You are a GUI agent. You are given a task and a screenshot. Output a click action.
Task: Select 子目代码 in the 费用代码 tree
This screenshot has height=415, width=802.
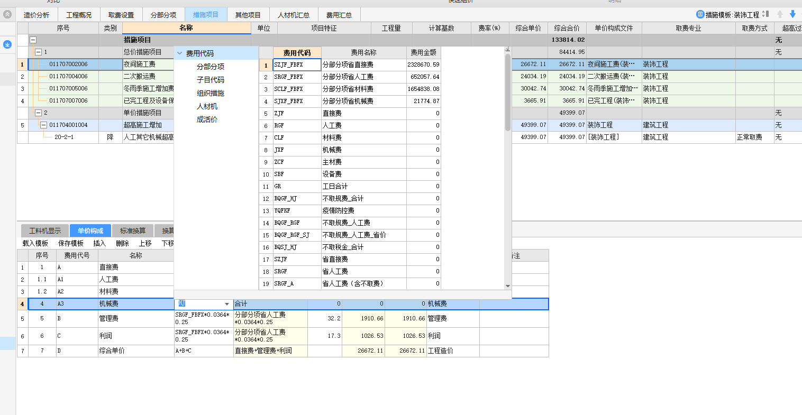click(211, 80)
